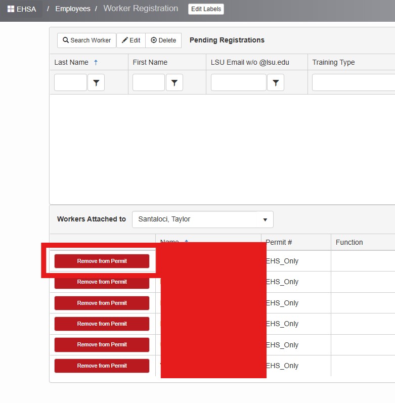Click the Delete button in toolbar
The height and width of the screenshot is (403, 395).
pos(163,40)
